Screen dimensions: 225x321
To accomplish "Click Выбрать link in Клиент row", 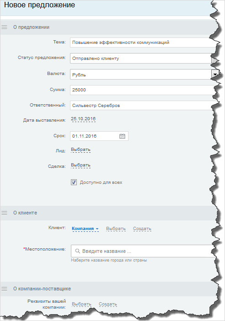I will [116, 229].
